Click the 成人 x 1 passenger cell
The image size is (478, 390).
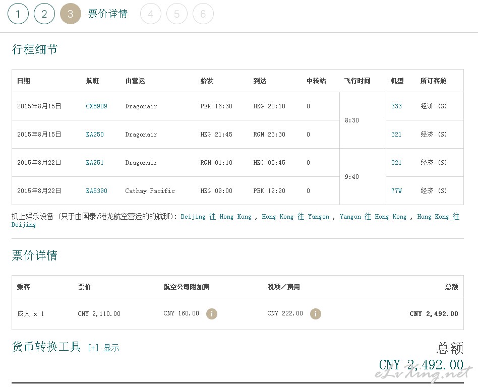[x=30, y=313]
